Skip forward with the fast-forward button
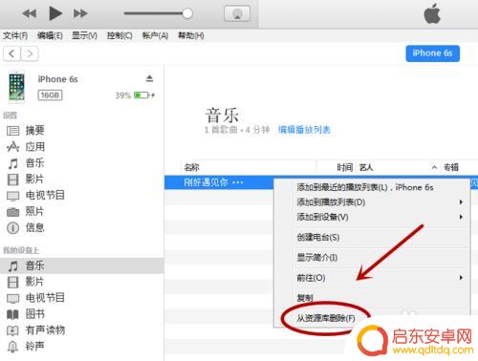Image resolution: width=478 pixels, height=361 pixels. point(80,13)
